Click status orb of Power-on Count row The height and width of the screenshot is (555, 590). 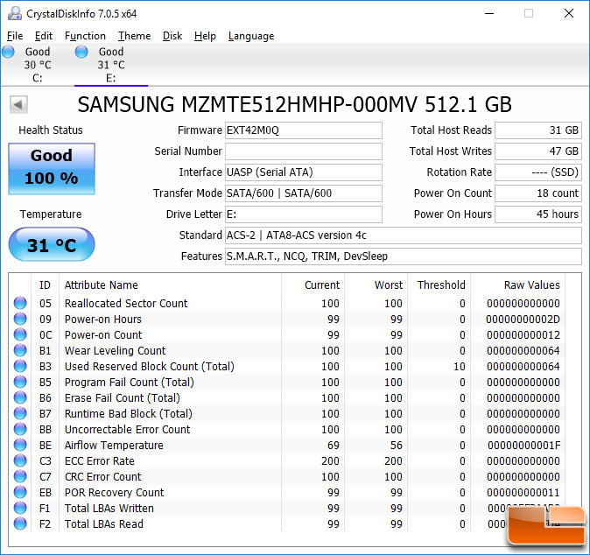(20, 334)
